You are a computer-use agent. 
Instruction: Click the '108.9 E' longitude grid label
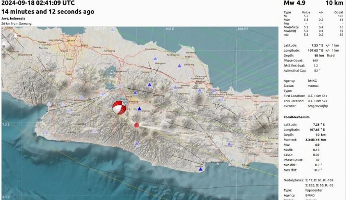pyautogui.click(x=243, y=29)
